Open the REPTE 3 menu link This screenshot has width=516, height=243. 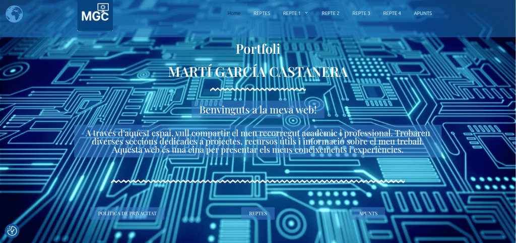click(x=361, y=14)
